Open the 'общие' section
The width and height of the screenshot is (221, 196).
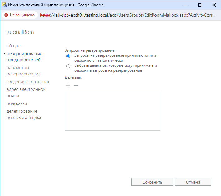coord(13,46)
